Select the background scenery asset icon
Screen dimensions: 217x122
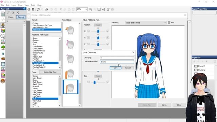3,42
